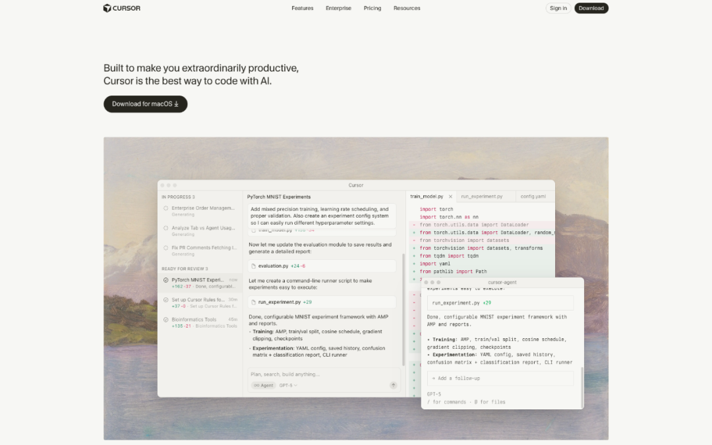Click the file icon next to run_experiment.py in chat
The image size is (712, 445).
pos(253,302)
